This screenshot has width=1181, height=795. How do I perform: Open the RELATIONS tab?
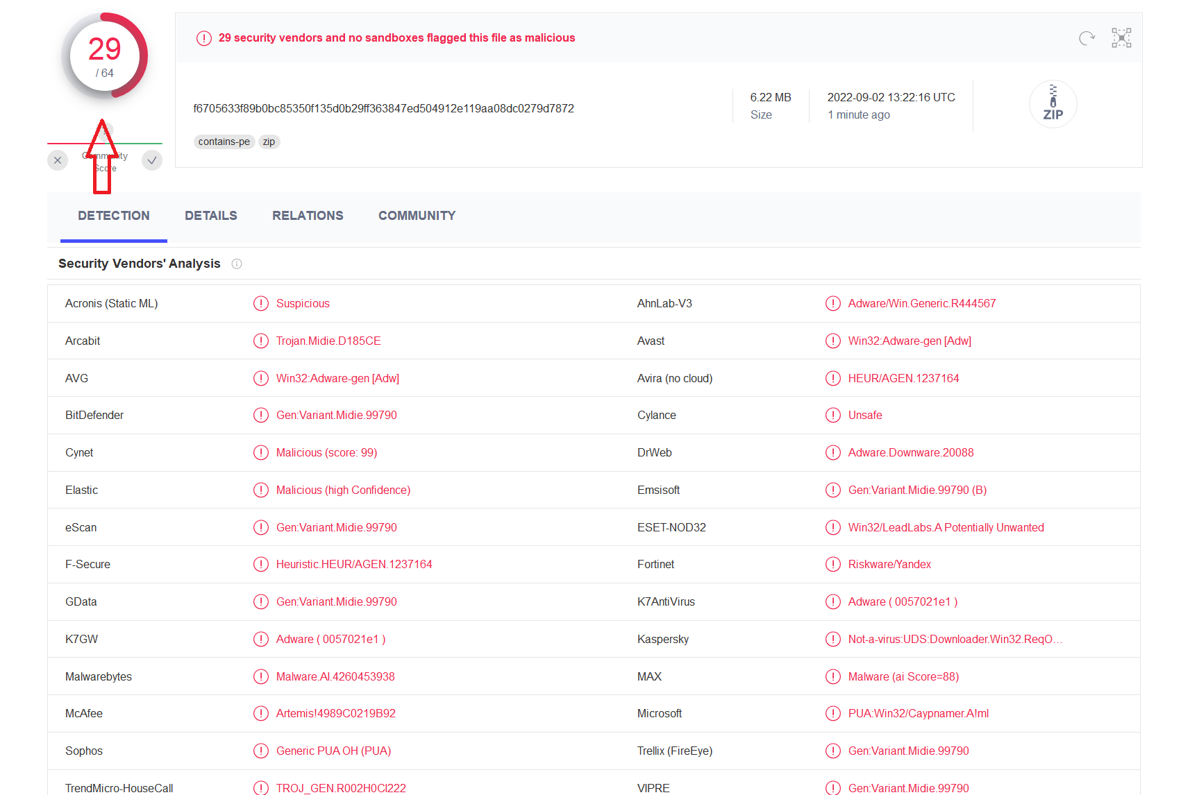[308, 216]
